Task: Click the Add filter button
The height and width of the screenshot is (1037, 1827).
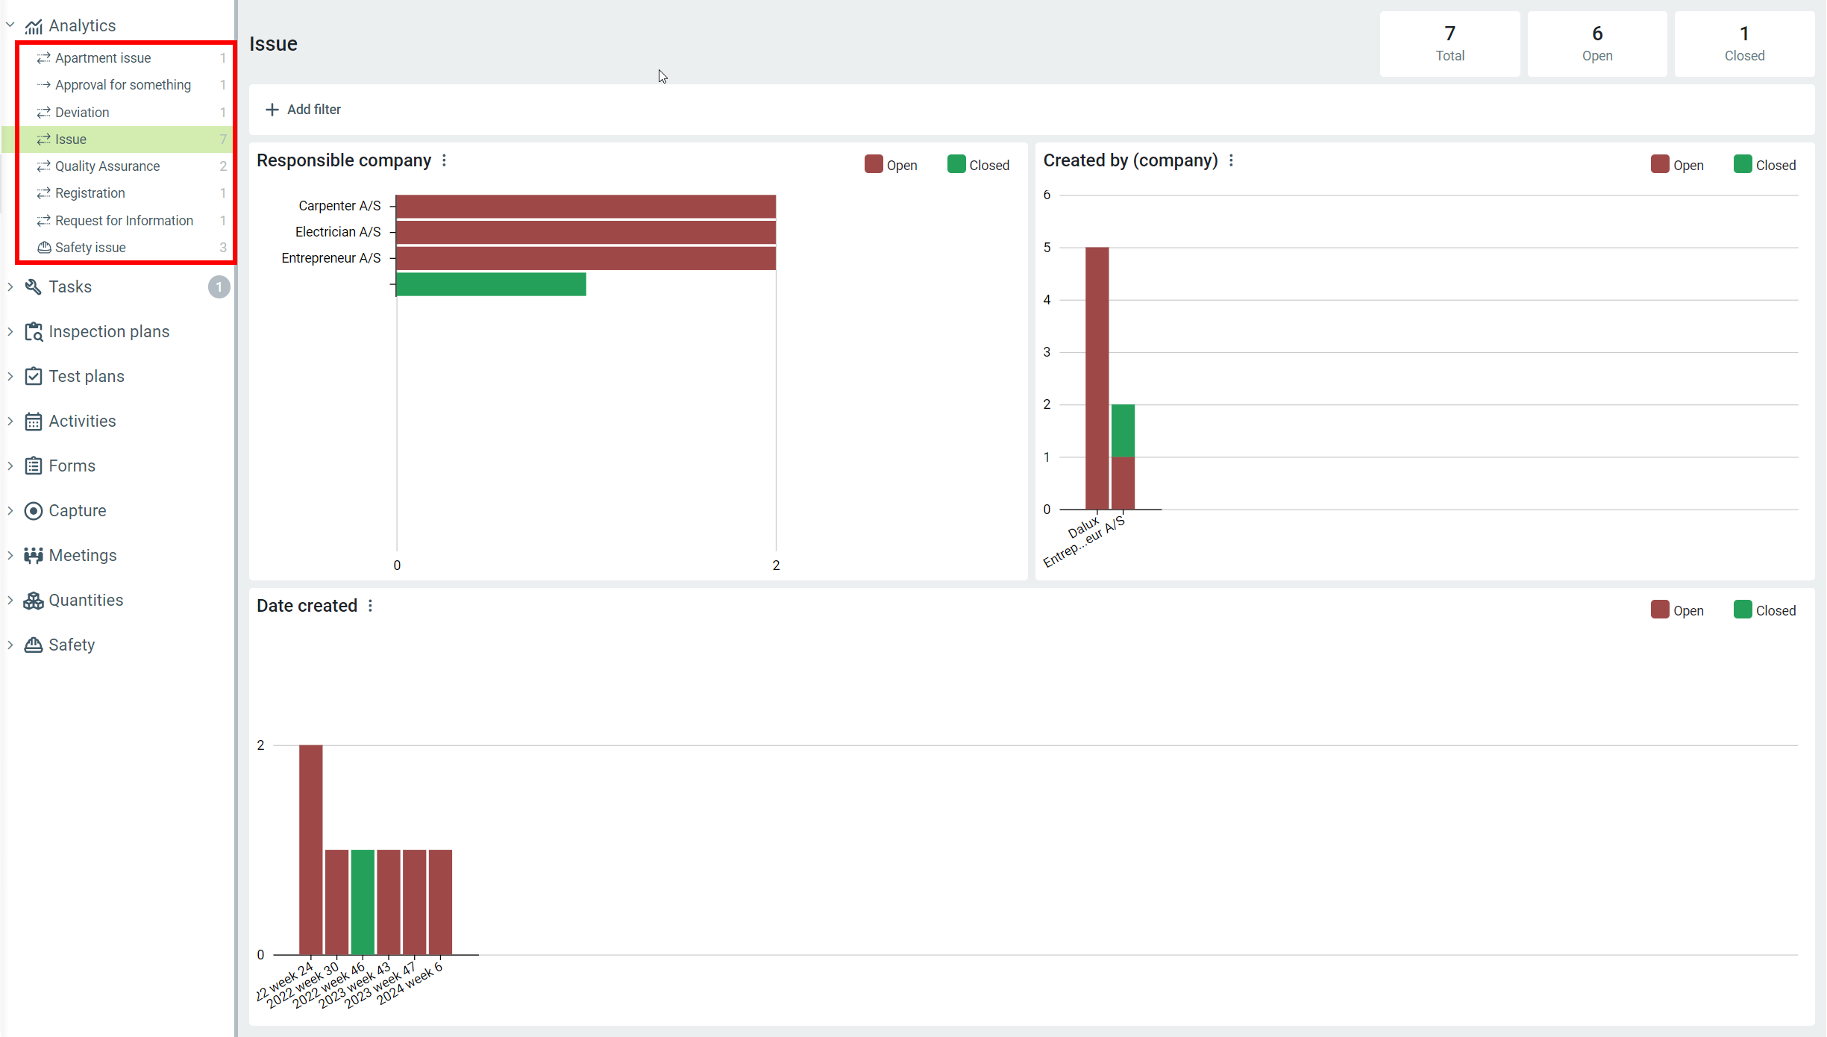Action: (x=303, y=109)
